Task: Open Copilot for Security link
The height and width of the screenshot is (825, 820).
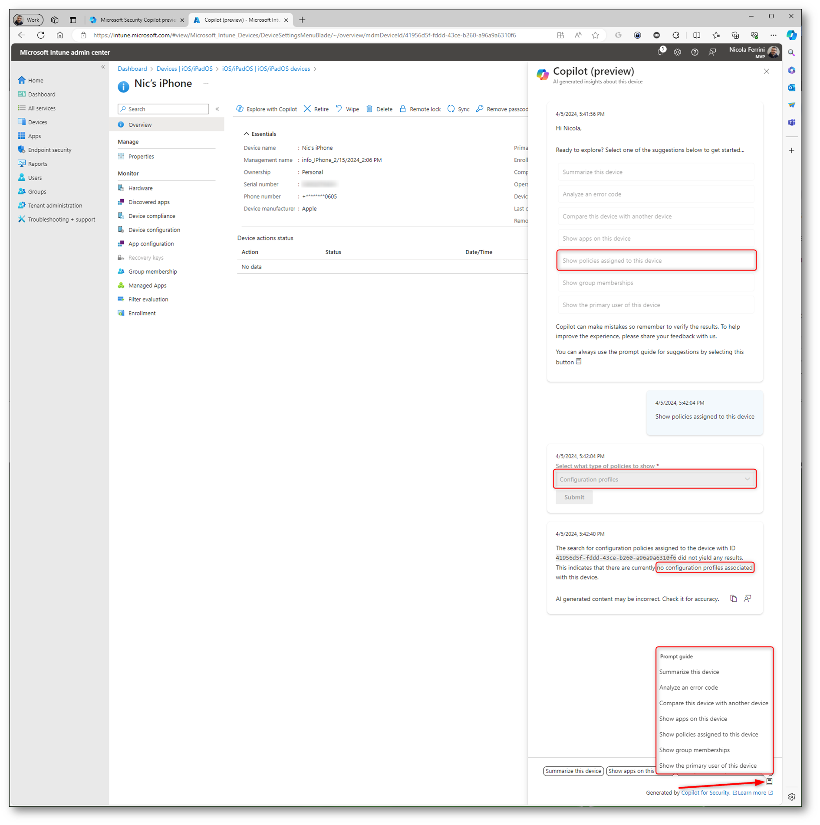Action: point(705,792)
